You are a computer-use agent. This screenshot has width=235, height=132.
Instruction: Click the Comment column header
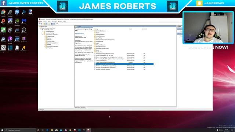tap(144, 29)
